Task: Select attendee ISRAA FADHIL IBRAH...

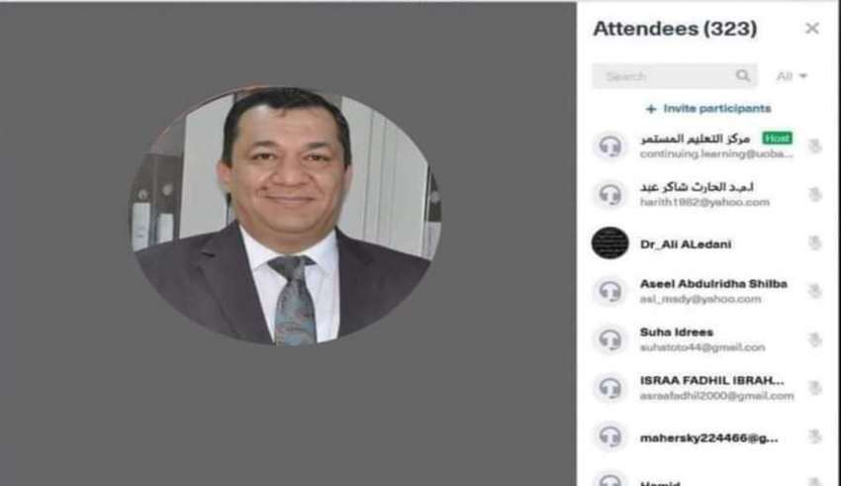Action: click(x=706, y=388)
